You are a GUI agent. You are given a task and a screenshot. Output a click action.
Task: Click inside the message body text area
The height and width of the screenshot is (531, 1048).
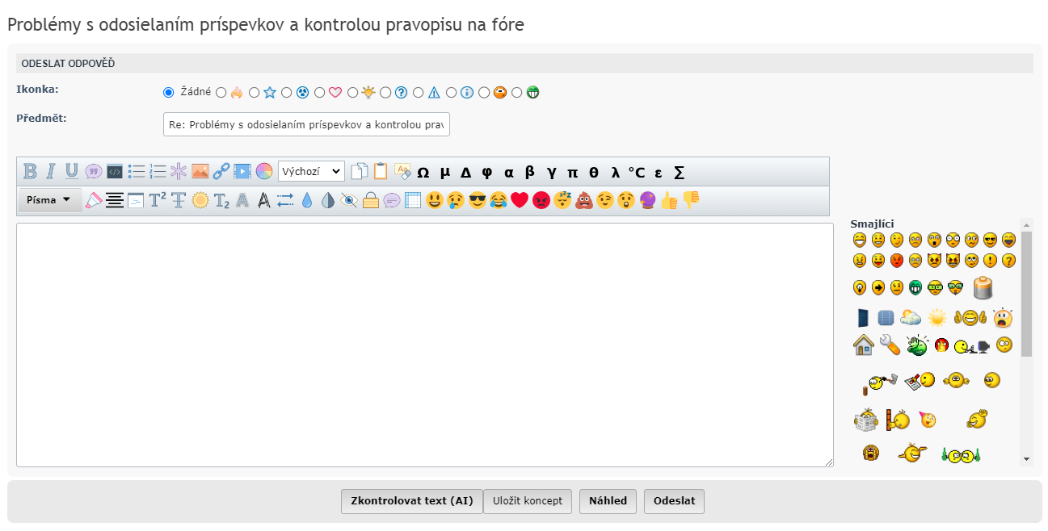[x=425, y=345]
